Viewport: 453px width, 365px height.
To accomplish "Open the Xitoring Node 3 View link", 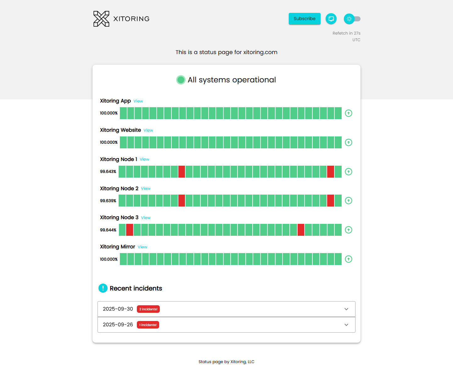I will click(x=146, y=218).
